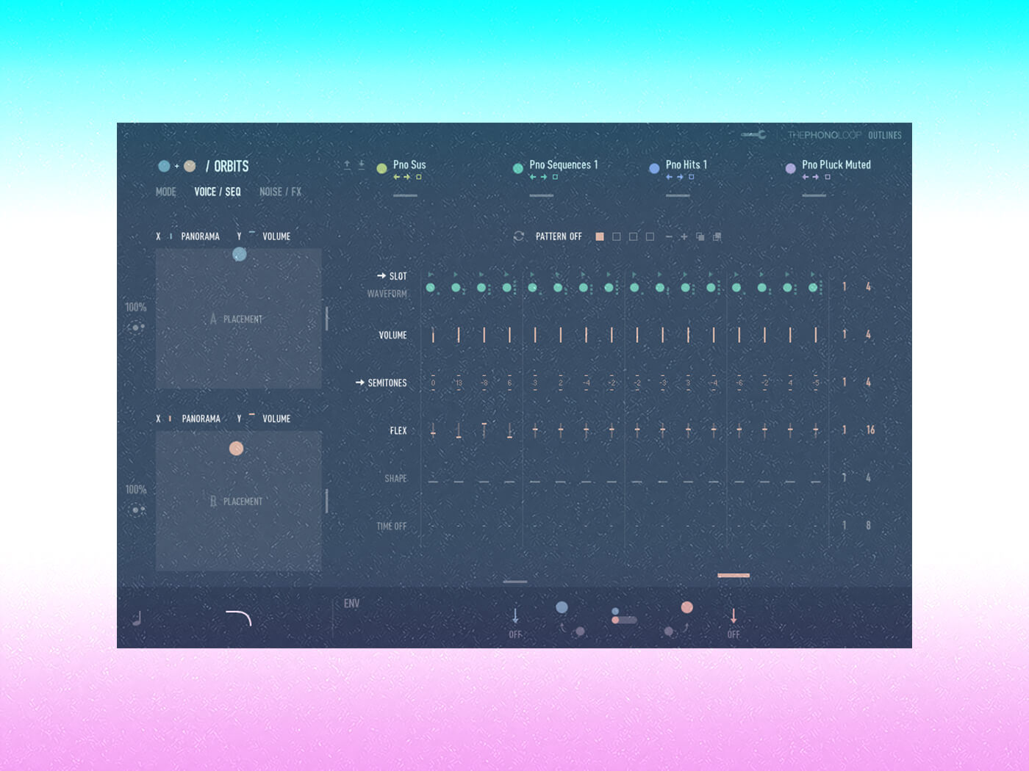
Task: Select the teal Pno Sequences 1 dot
Action: point(518,168)
